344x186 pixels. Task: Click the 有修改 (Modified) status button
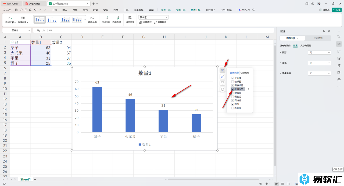324,10
